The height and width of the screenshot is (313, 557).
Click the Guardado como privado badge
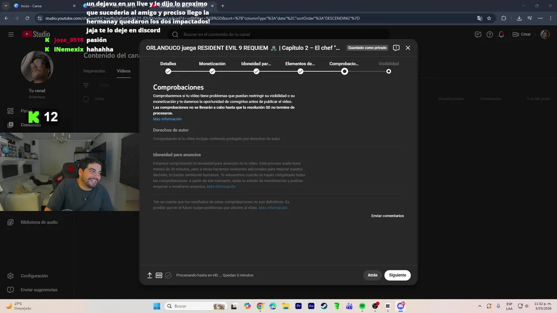tap(367, 48)
